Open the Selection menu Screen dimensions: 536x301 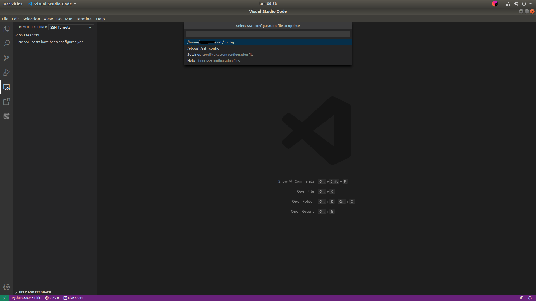[31, 19]
